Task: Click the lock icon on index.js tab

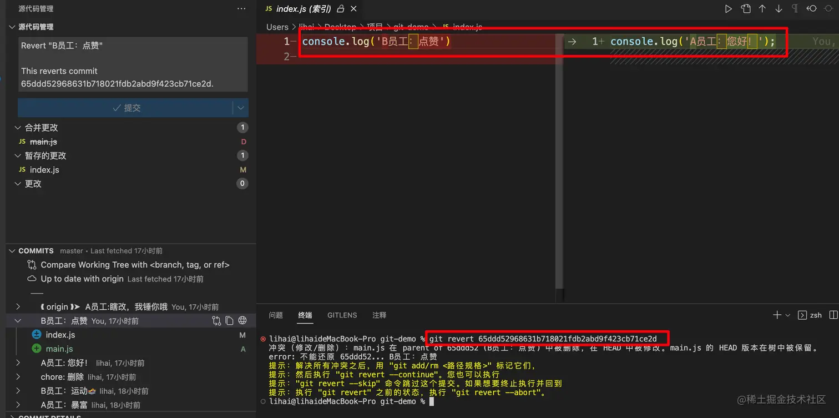Action: tap(341, 9)
